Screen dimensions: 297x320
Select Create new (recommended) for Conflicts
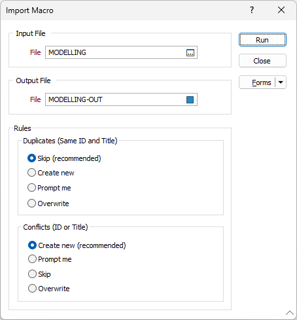click(77, 245)
